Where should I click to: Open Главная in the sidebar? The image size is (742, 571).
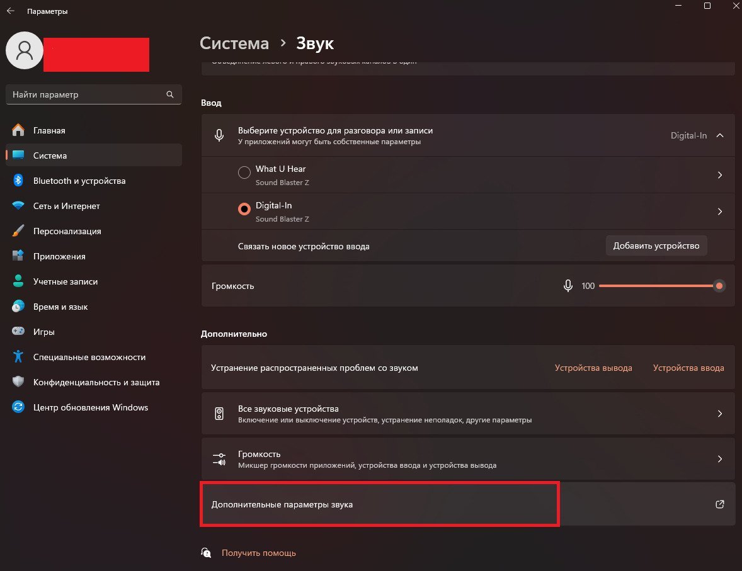coord(94,130)
